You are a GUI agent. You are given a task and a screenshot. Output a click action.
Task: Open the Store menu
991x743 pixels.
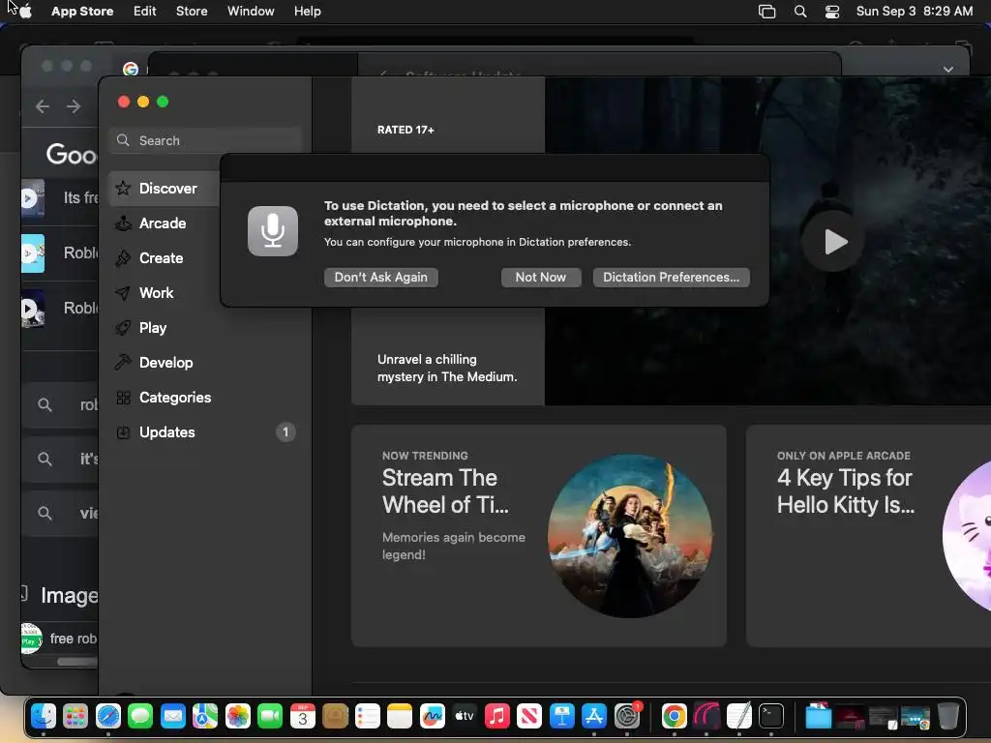pyautogui.click(x=192, y=11)
